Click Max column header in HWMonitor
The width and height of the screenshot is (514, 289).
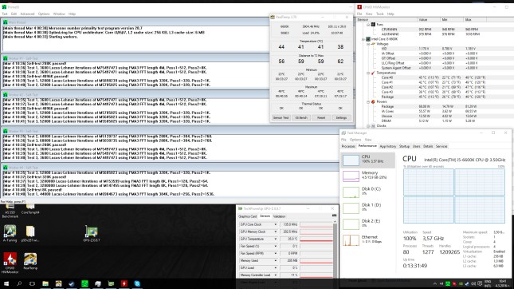pos(475,20)
